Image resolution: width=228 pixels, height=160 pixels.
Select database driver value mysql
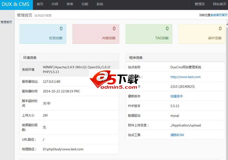coord(175,116)
